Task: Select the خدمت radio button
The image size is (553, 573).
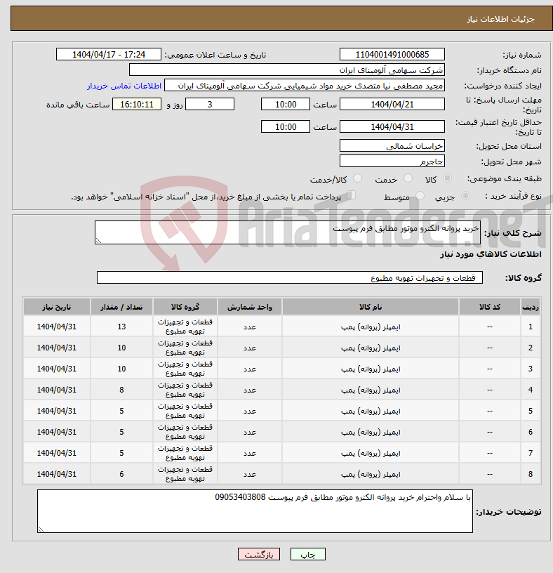Action: pyautogui.click(x=408, y=178)
